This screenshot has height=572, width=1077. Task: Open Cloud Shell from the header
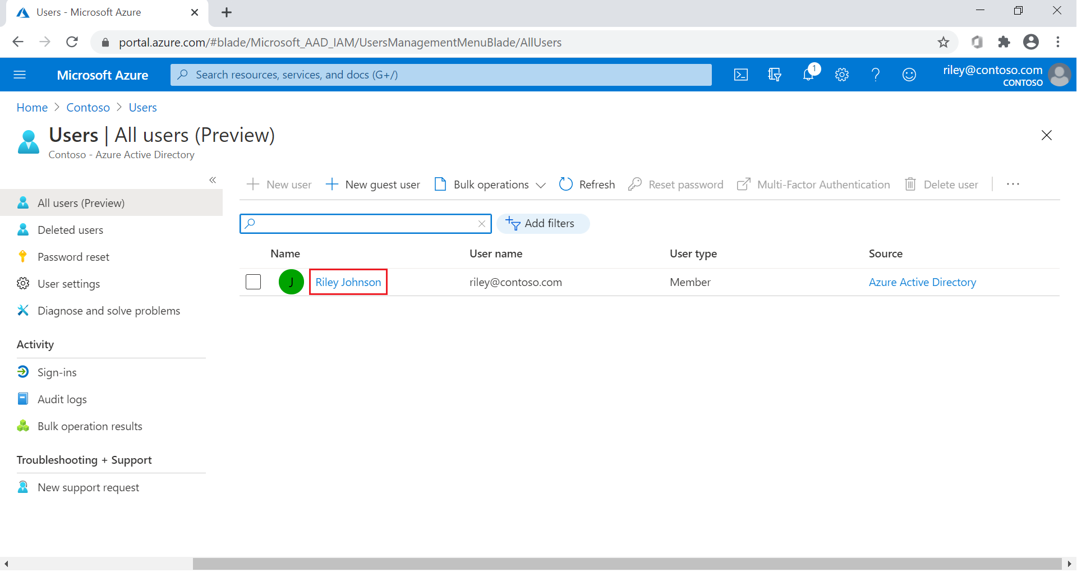click(x=741, y=75)
